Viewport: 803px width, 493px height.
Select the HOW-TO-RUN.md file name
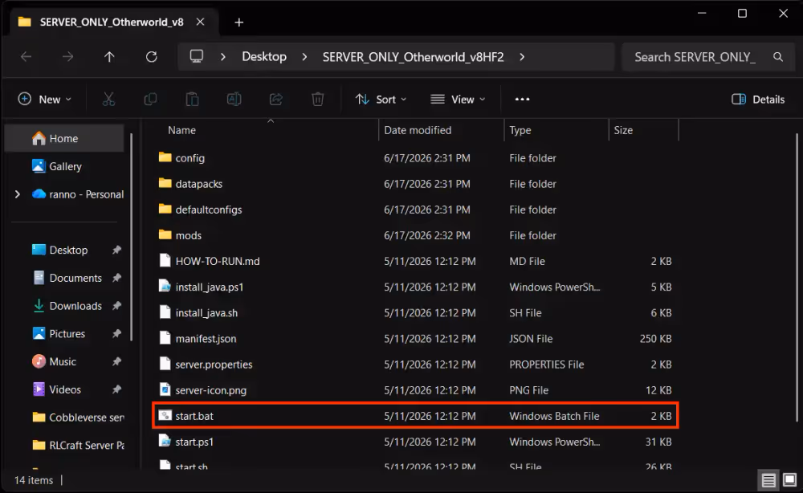click(217, 261)
